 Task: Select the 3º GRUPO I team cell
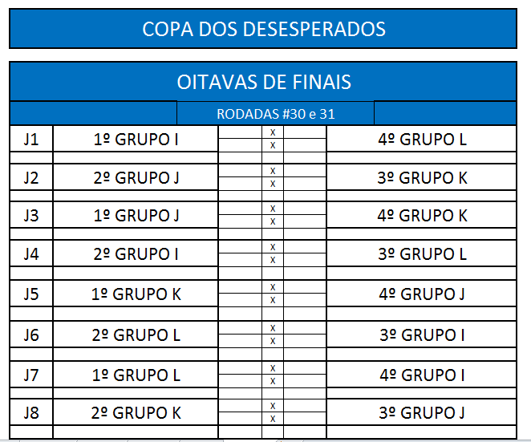[x=421, y=335]
